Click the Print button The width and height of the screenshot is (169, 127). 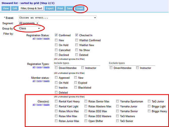[x=60, y=8]
